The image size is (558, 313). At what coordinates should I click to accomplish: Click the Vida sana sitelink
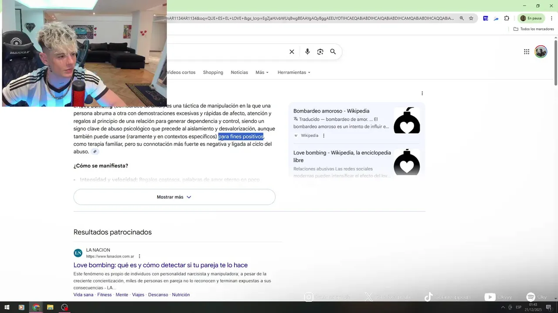tap(83, 295)
